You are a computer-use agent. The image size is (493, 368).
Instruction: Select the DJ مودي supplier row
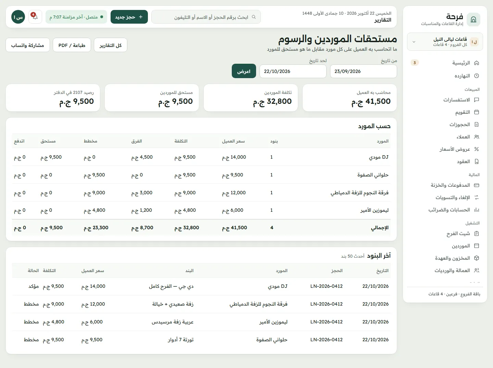pyautogui.click(x=201, y=157)
